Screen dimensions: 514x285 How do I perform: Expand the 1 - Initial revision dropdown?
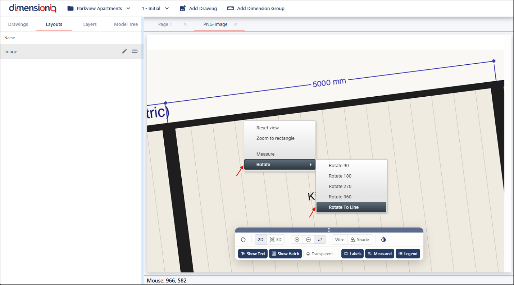click(155, 8)
